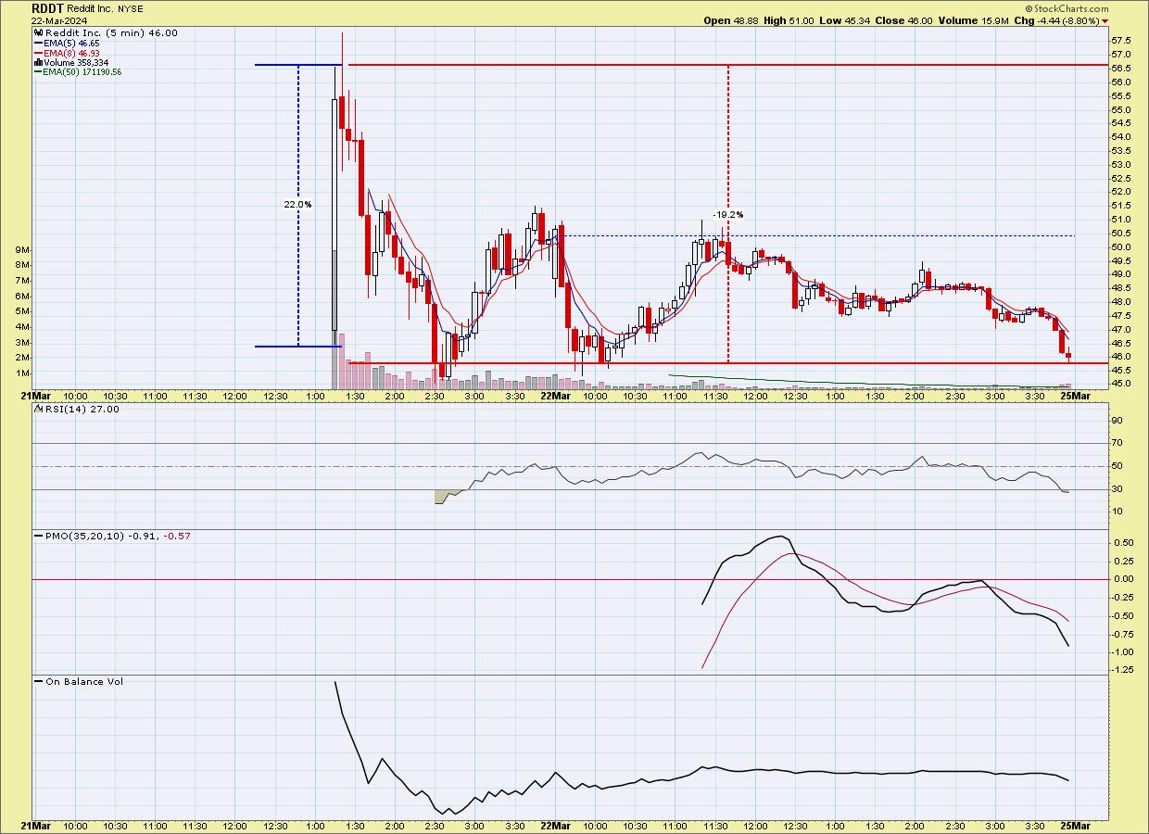
Task: Click the 90 level on RSI axis
Action: click(x=1116, y=421)
